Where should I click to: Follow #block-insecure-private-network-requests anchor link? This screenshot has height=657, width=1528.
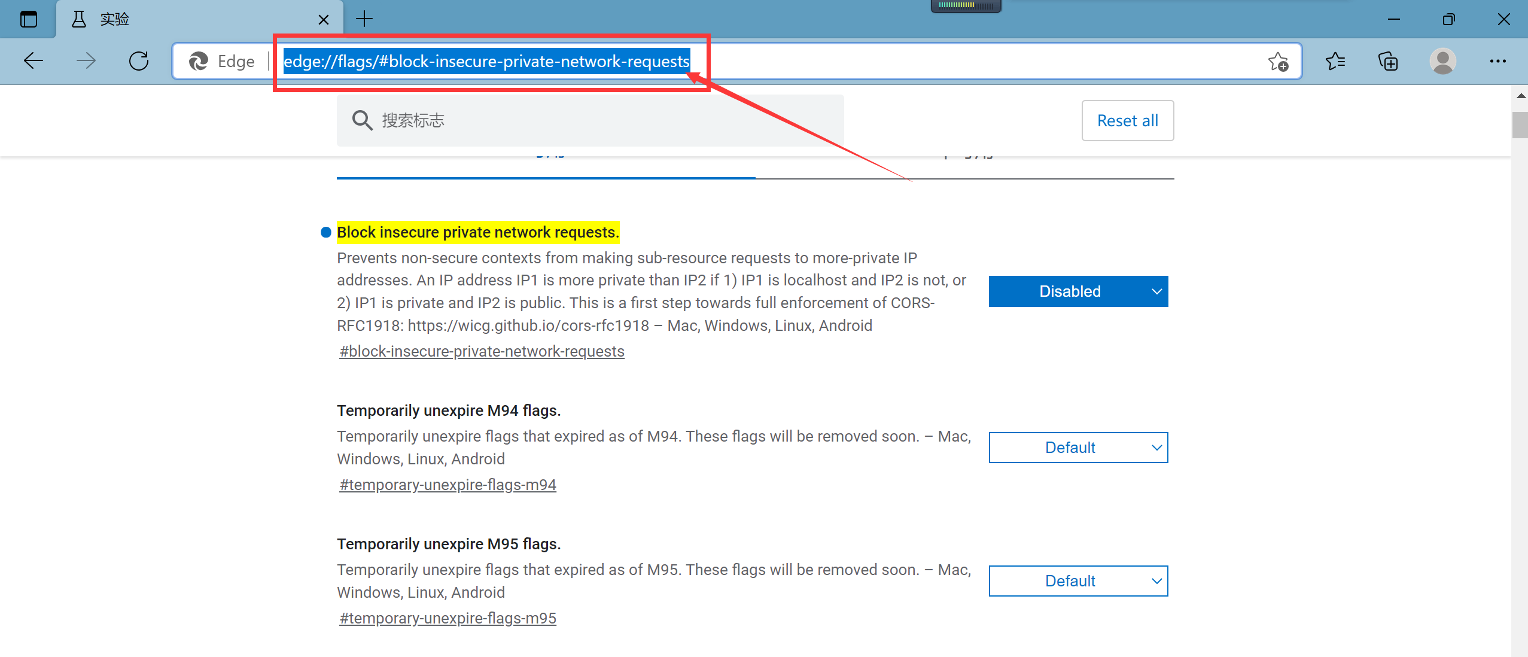click(x=482, y=351)
